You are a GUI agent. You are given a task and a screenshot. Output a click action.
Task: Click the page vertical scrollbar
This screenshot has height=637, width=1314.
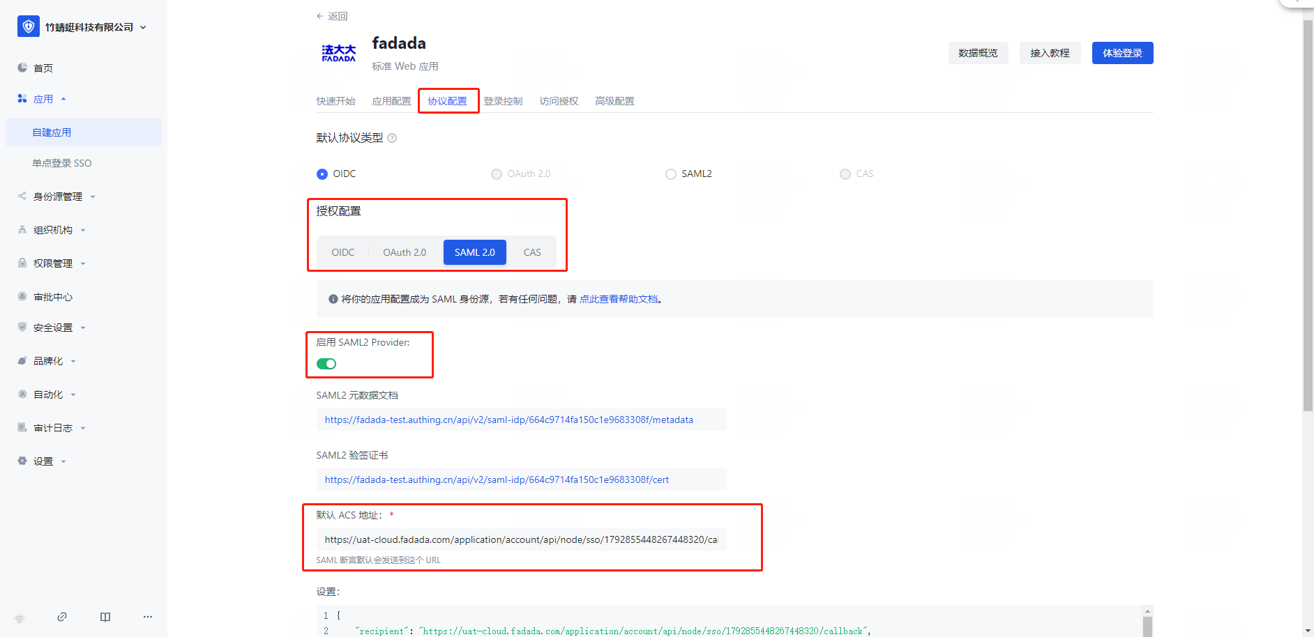point(1308,216)
